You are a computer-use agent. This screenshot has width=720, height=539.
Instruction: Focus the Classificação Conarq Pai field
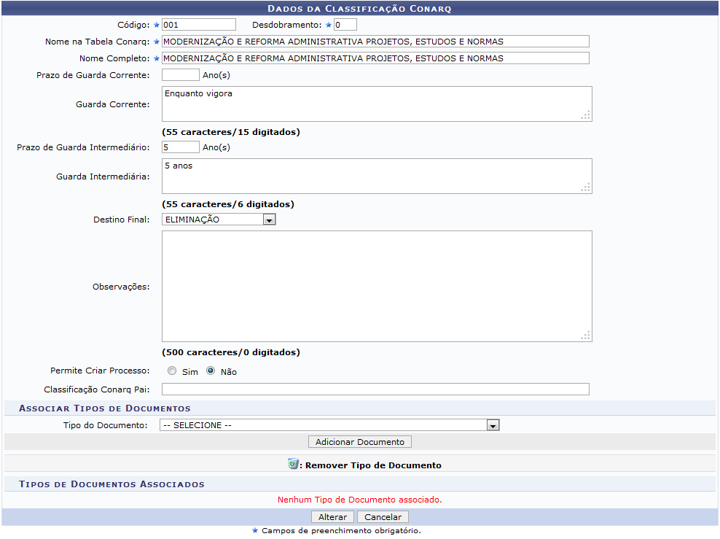(375, 389)
